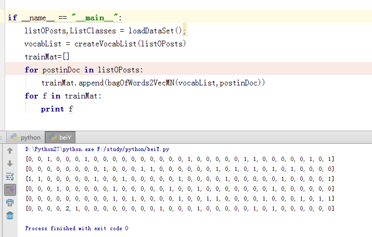Click the python.exe command path line
Screen dimensions: 372x237
pyautogui.click(x=97, y=149)
